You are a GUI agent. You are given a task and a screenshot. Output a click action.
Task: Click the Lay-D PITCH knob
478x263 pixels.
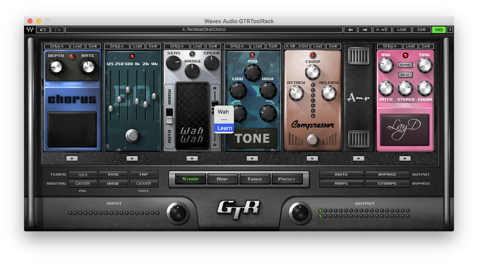(386, 89)
